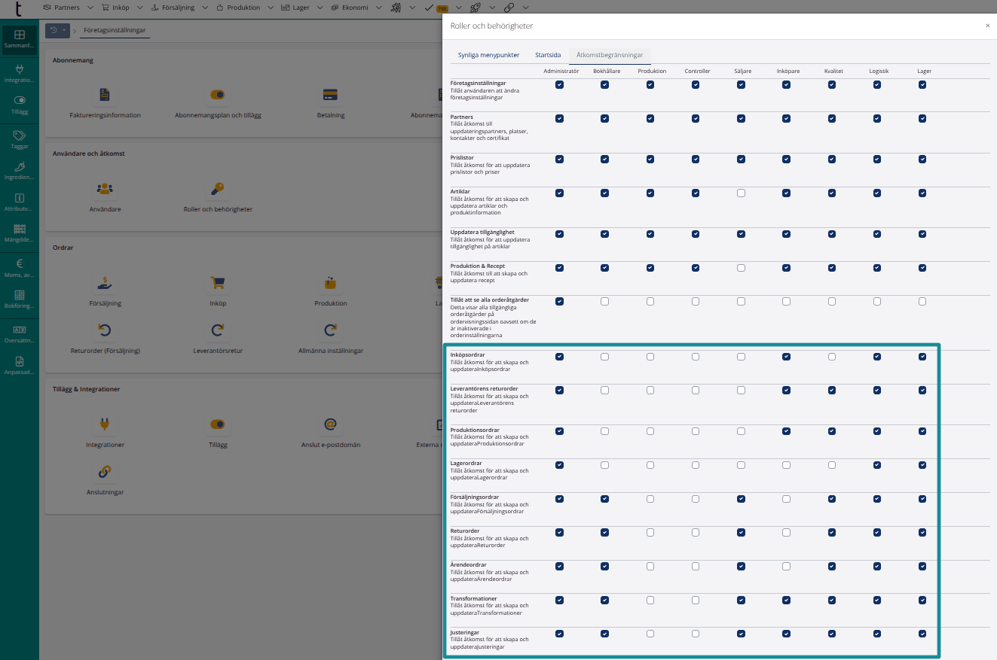This screenshot has height=660, width=997.
Task: Disable Justeringar permission for Lager
Action: click(922, 634)
